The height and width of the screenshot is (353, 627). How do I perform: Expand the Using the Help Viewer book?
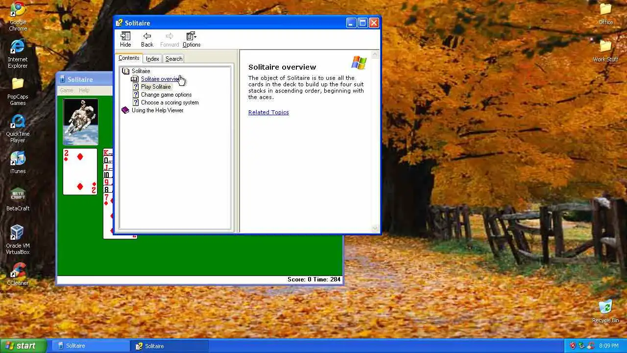click(125, 110)
